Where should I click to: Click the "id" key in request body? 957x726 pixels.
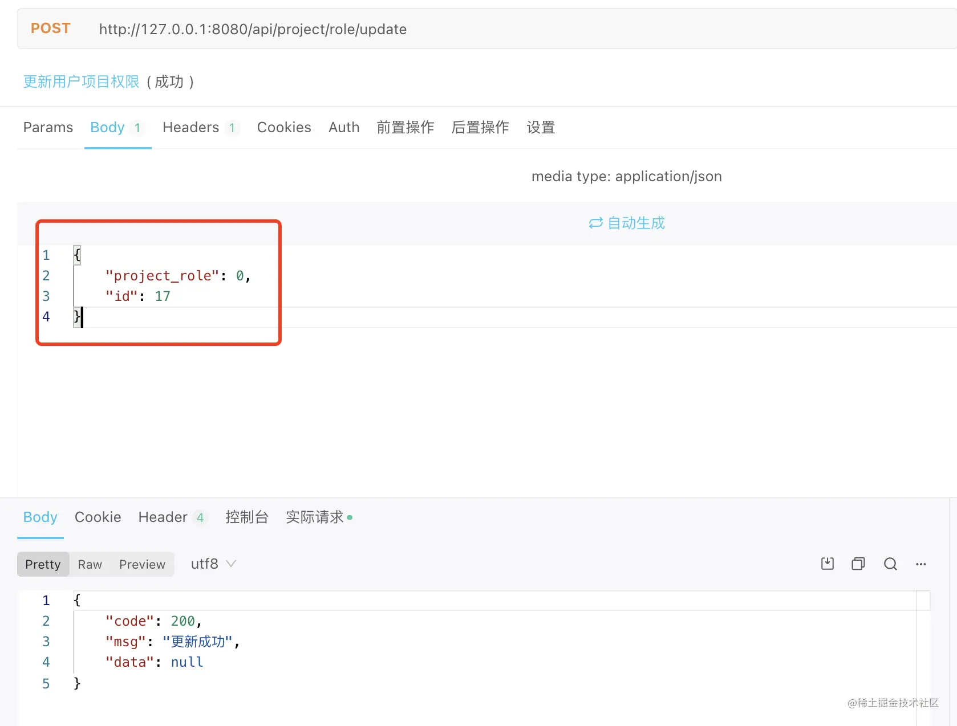click(x=121, y=296)
